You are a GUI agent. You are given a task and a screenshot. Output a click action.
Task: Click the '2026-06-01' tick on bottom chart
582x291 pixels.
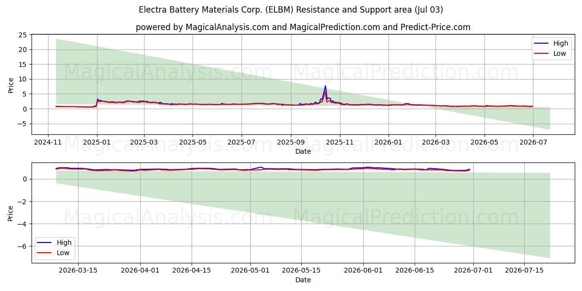coord(364,270)
